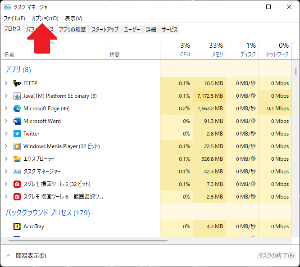The height and width of the screenshot is (267, 300).
Task: Expand the Windows Media Player entry
Action: click(x=6, y=146)
